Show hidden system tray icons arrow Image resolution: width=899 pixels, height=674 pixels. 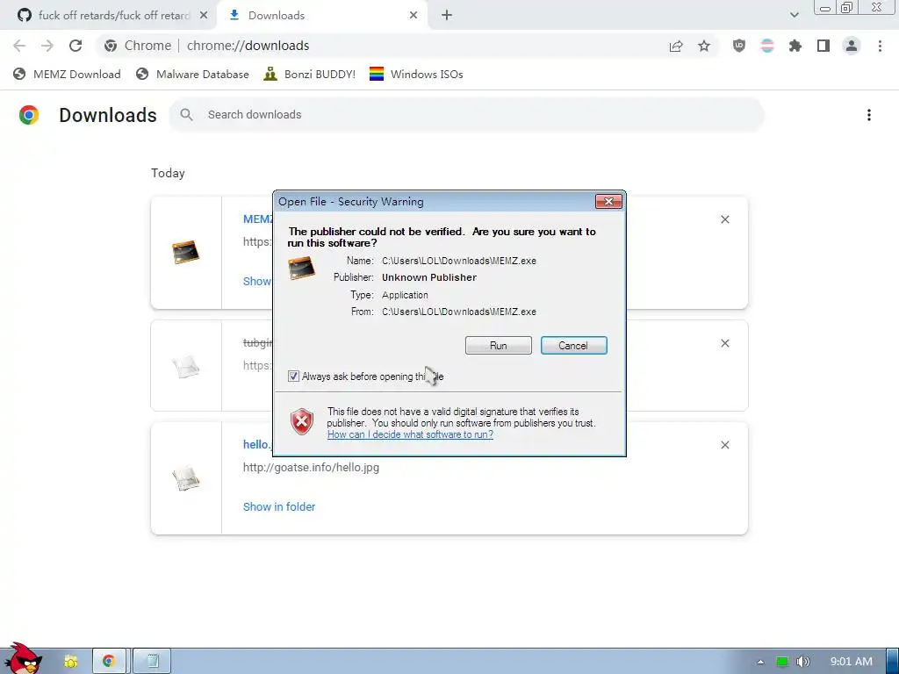click(x=760, y=662)
